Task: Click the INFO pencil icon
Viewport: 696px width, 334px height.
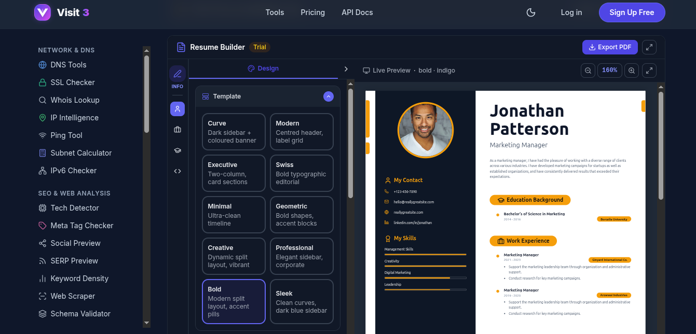Action: point(178,74)
